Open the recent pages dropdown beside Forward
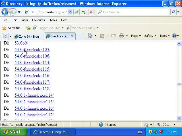The image size is (182, 136). point(19,12)
